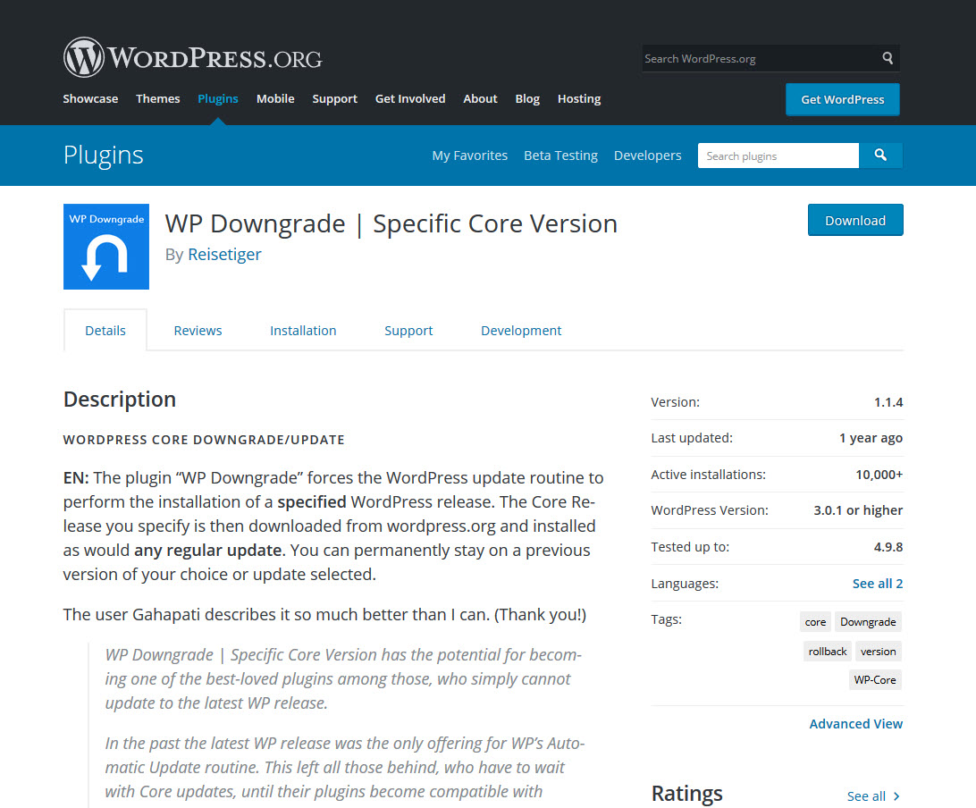This screenshot has width=976, height=808.
Task: Open My Favorites link
Action: pyautogui.click(x=470, y=156)
